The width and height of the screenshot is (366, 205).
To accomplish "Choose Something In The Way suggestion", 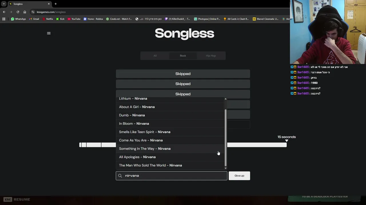I will [170, 149].
